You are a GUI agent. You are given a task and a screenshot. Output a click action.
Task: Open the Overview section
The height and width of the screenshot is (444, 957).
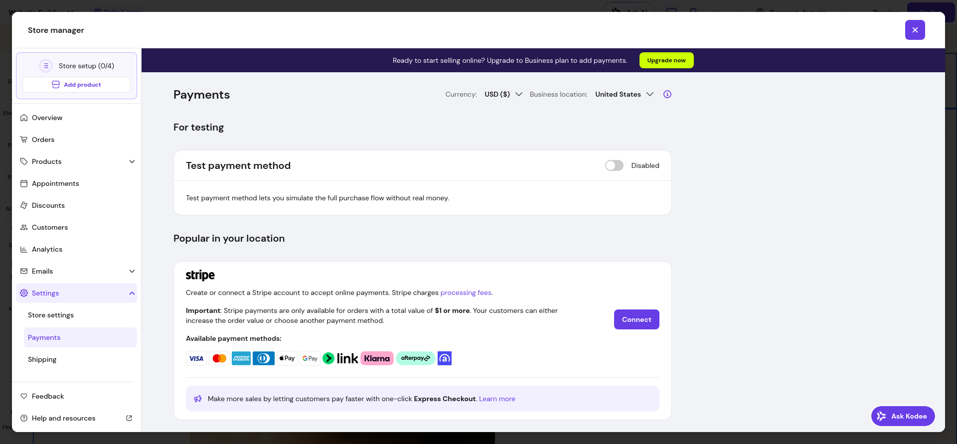point(76,118)
